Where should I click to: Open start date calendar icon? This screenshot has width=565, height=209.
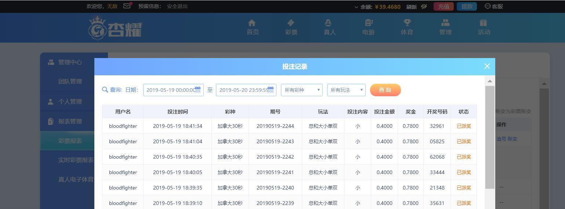click(x=198, y=90)
